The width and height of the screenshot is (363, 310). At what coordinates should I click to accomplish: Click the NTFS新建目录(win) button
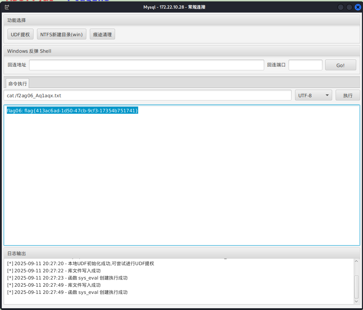coord(61,34)
